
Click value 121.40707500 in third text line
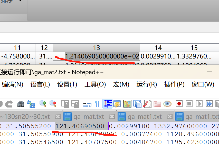coord(92,142)
